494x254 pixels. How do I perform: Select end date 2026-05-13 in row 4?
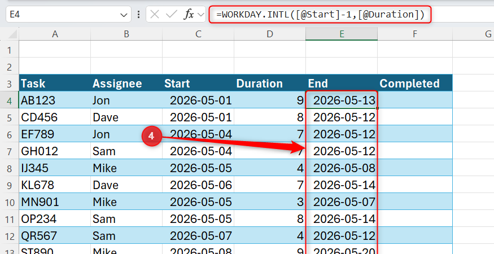click(342, 100)
